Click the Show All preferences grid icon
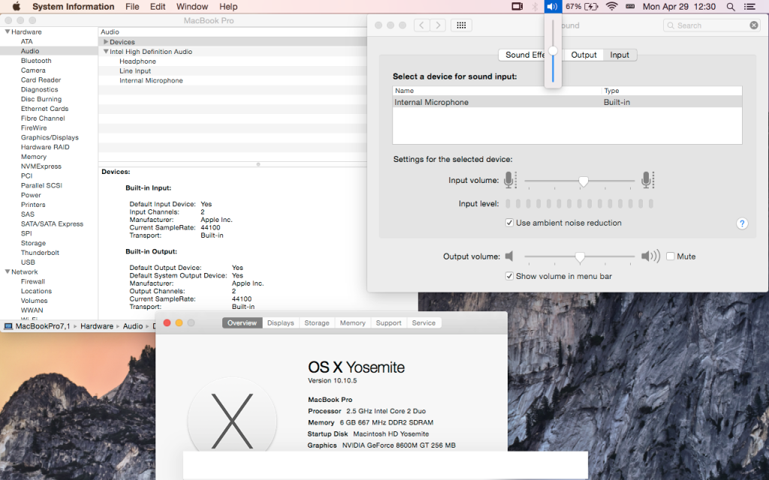The height and width of the screenshot is (480, 769). click(x=460, y=25)
